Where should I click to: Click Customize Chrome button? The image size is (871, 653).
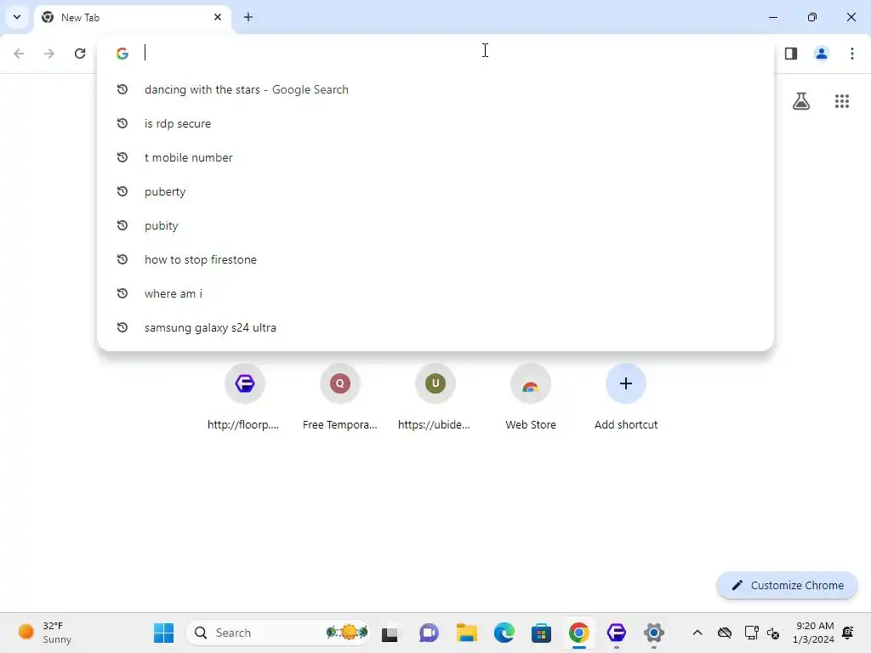click(x=787, y=585)
